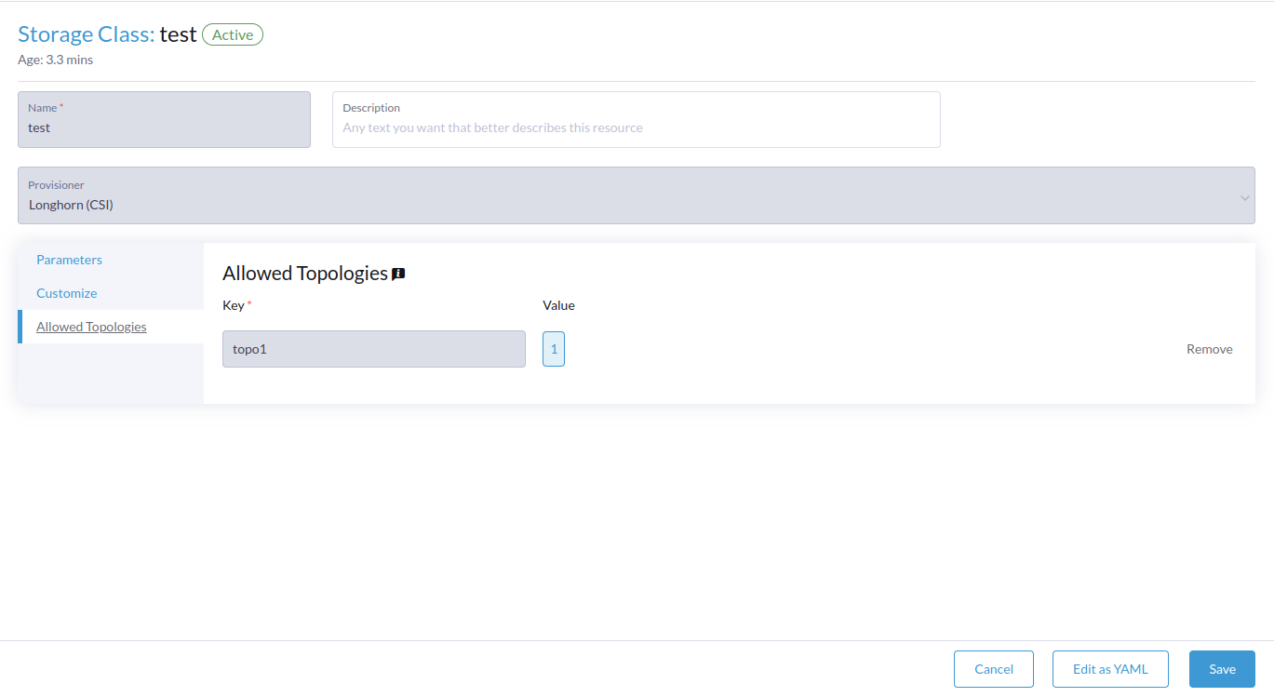Click the Name field containing test
Screen dimensions: 1274x697
click(x=164, y=119)
